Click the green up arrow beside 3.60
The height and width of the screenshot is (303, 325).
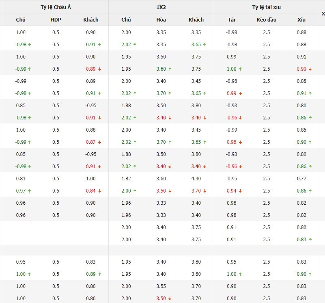click(x=170, y=69)
